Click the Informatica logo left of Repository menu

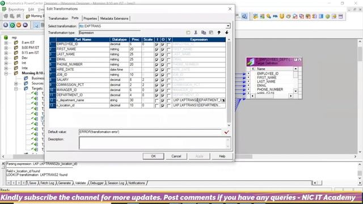tap(4, 9)
